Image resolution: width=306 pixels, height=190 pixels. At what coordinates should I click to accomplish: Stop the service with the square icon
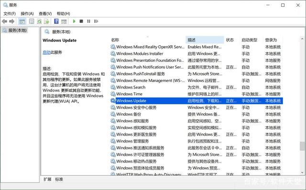(x=81, y=21)
